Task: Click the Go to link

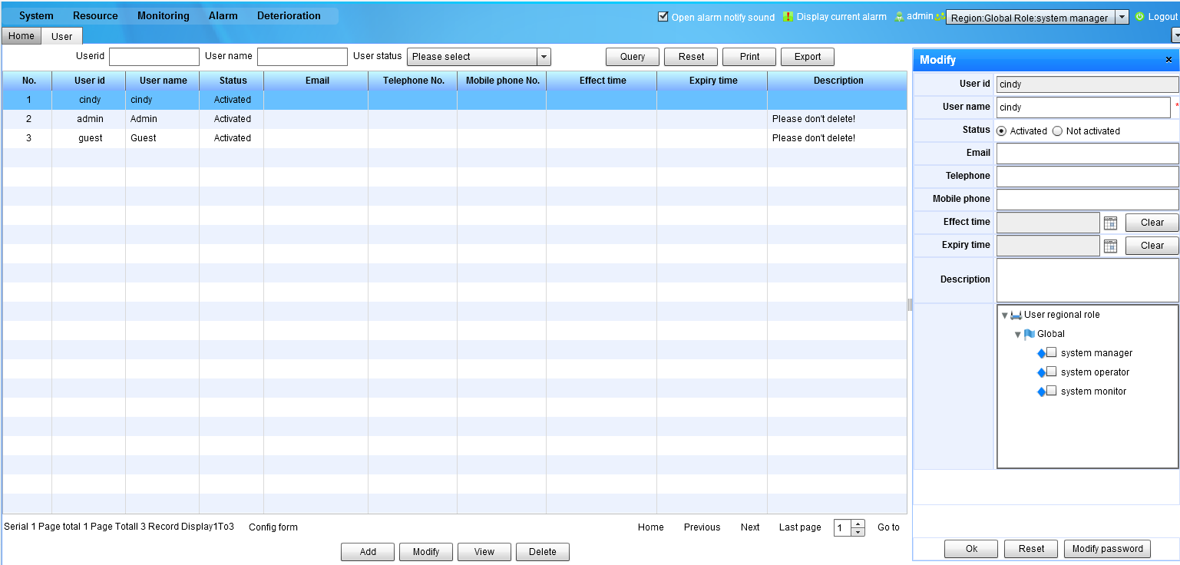Action: (x=888, y=527)
